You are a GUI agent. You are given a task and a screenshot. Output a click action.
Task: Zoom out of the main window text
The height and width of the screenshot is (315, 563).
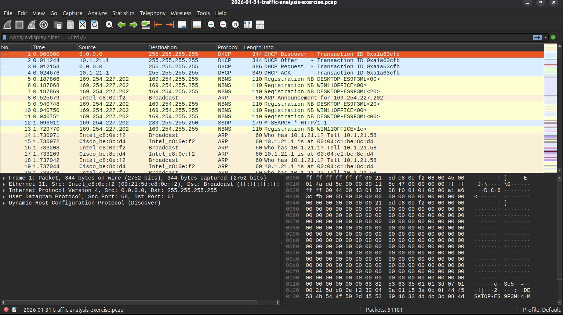(x=223, y=25)
